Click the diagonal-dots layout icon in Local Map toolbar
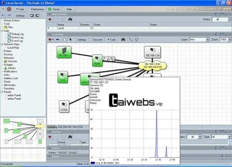The width and height of the screenshot is (232, 167). pos(130,40)
